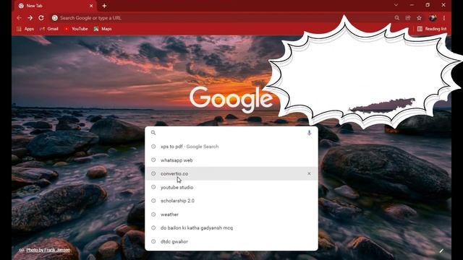Customize this page with the pencil icon

(441, 251)
